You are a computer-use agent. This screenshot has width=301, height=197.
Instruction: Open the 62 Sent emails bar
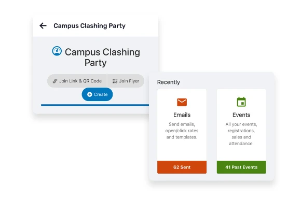tap(182, 167)
